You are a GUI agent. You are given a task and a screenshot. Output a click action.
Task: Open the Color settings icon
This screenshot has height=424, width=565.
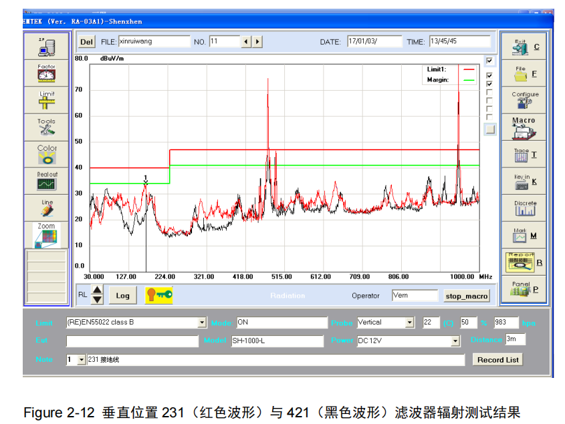click(46, 154)
